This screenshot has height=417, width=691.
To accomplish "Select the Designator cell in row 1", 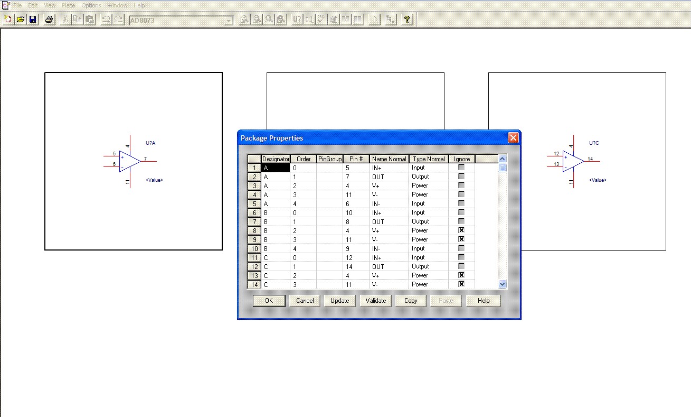I will pyautogui.click(x=275, y=168).
